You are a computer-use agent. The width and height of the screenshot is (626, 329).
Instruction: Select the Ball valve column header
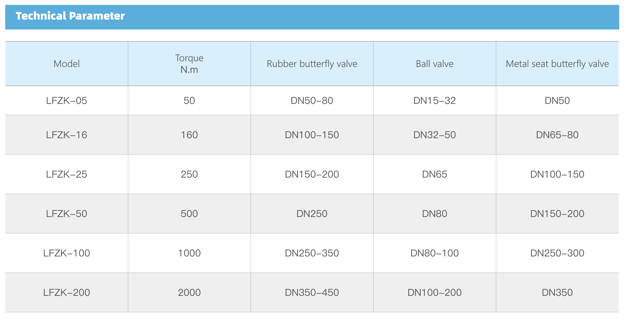point(435,64)
